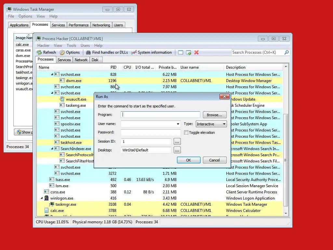The height and width of the screenshot is (250, 333).
Task: Sort by CPU column header
Action: point(126,67)
